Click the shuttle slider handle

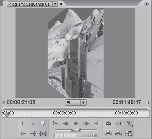76,130
